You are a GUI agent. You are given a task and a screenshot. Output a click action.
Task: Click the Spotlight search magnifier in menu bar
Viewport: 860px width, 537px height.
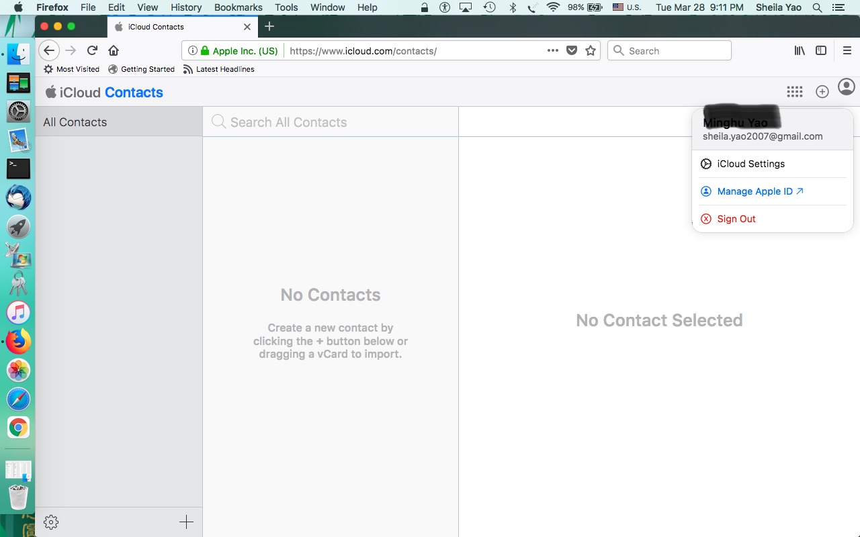pyautogui.click(x=817, y=7)
